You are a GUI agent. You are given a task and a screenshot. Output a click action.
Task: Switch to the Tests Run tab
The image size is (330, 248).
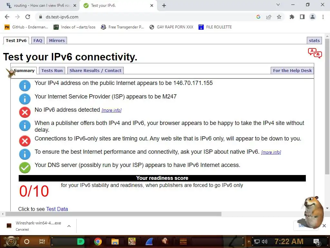click(52, 71)
